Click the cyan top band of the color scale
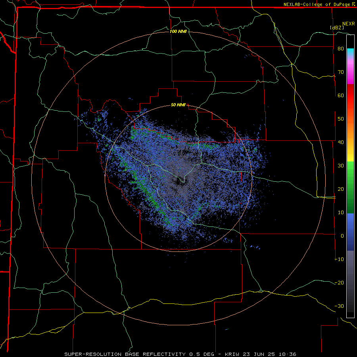Viewport: 357px width, 357px height. 350,52
